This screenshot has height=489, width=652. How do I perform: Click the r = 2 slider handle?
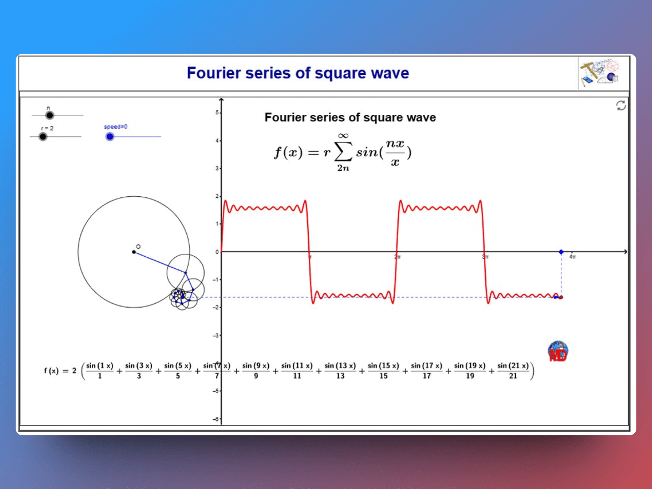[x=43, y=137]
